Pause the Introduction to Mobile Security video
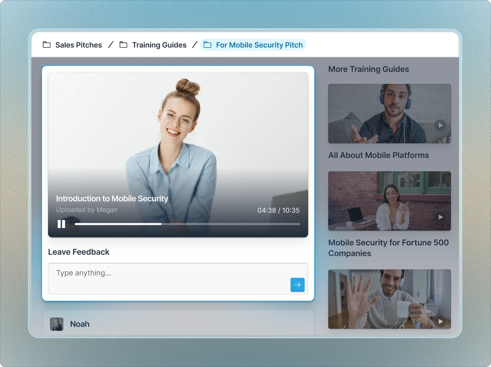 [x=61, y=224]
